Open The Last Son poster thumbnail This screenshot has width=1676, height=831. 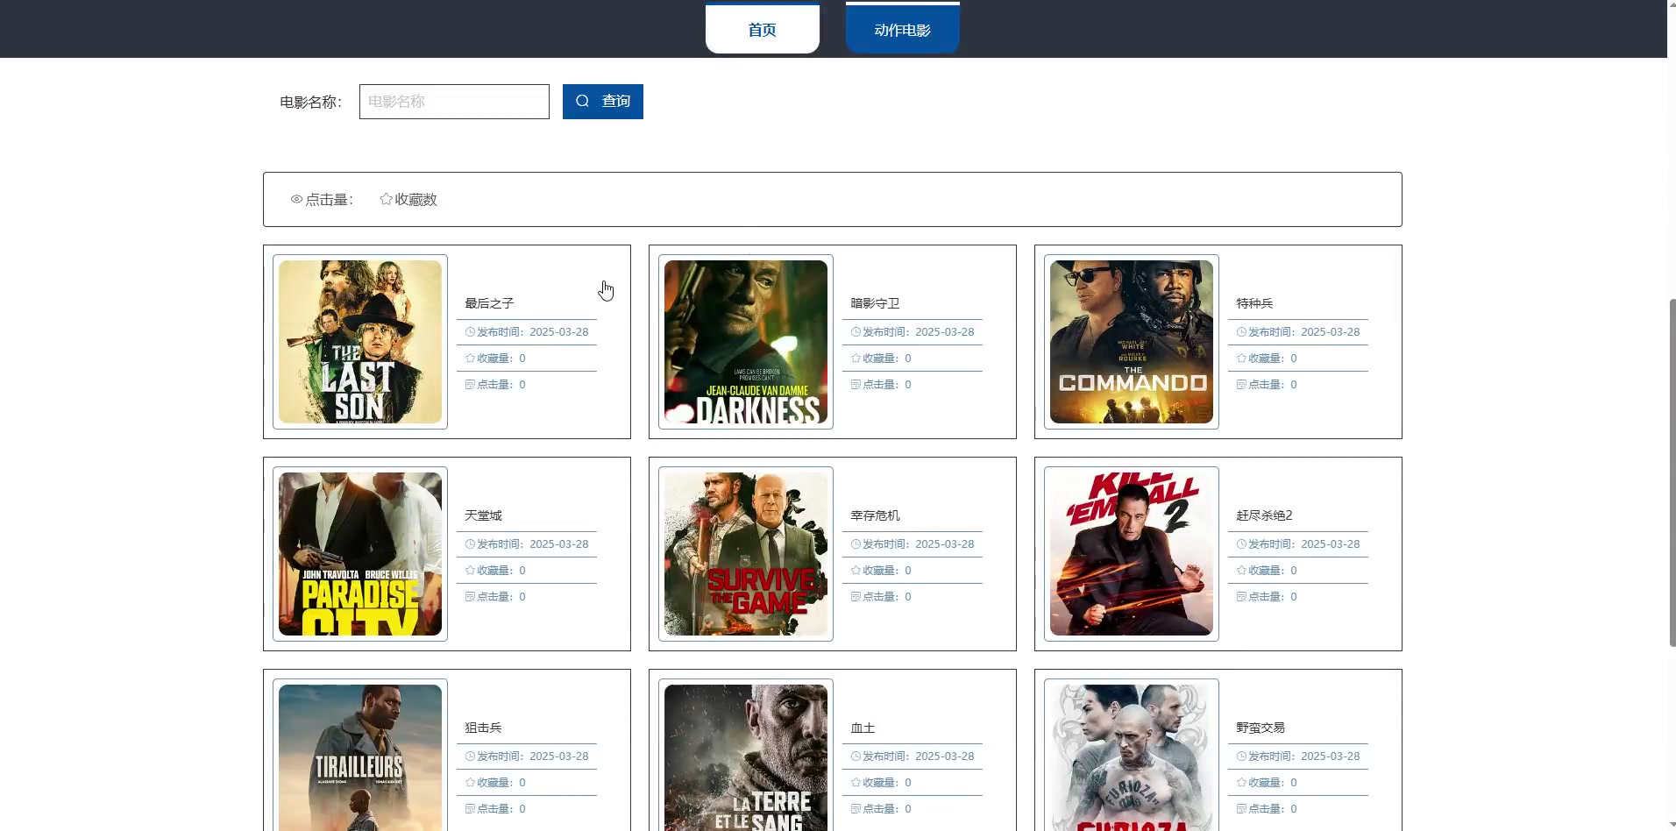pos(360,342)
